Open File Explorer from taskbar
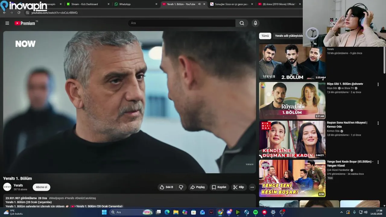Image resolution: width=386 pixels, height=217 pixels. [x=176, y=212]
